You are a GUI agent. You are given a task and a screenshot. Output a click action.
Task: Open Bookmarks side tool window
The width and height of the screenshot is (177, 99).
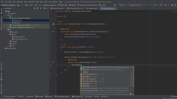1,76
